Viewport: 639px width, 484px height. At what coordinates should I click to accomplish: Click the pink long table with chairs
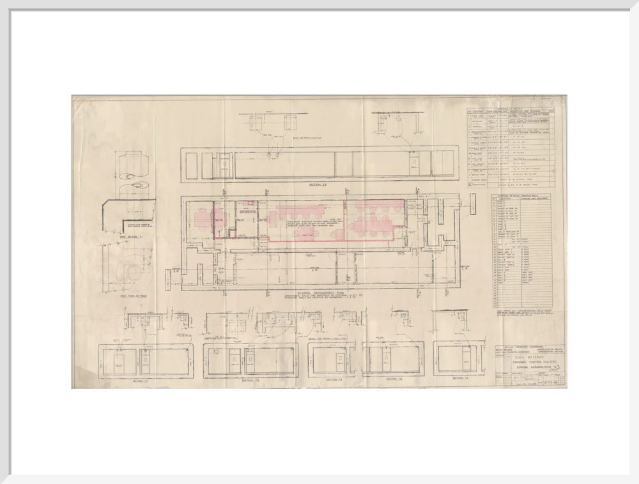tap(300, 212)
